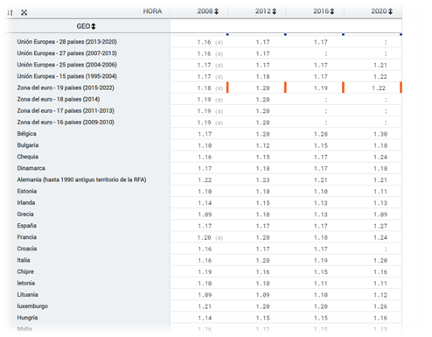This screenshot has width=432, height=337.
Task: Click the (d) flag in Zona del euro 19 2008 cell
Action: tap(219, 88)
